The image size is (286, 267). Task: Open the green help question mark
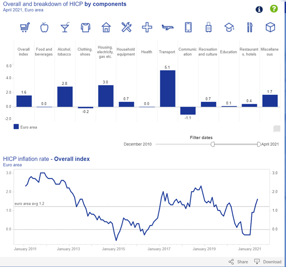(274, 9)
